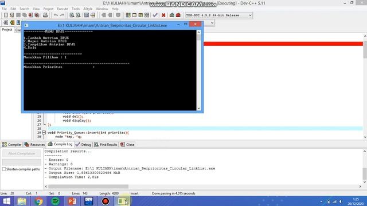Image resolution: width=367 pixels, height=206 pixels.
Task: Open PowerPoint from the taskbar
Action: (72, 201)
